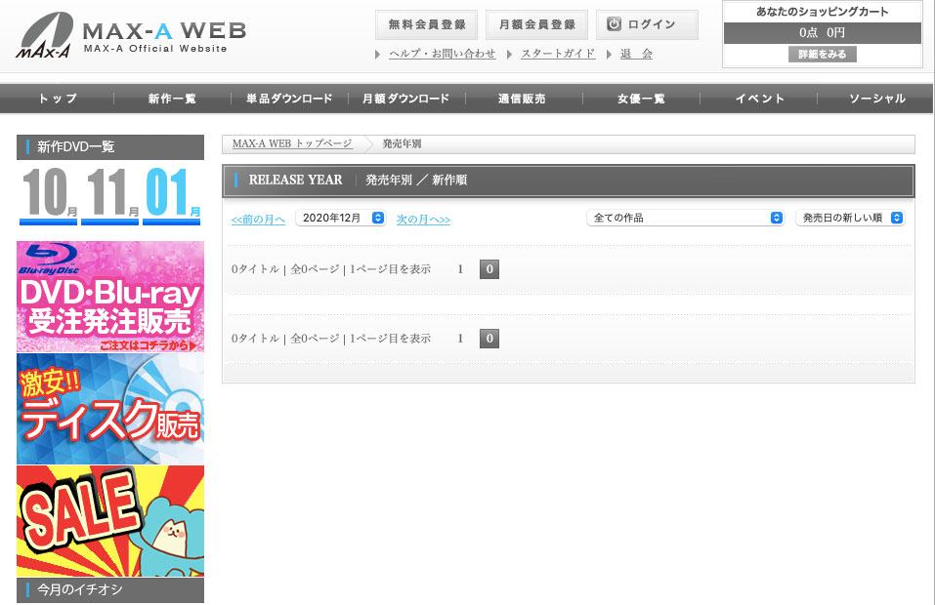Switch to the 新作一覧 menu item

[174, 98]
